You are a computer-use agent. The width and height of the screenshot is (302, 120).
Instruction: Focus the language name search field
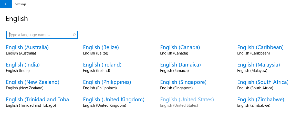40,35
